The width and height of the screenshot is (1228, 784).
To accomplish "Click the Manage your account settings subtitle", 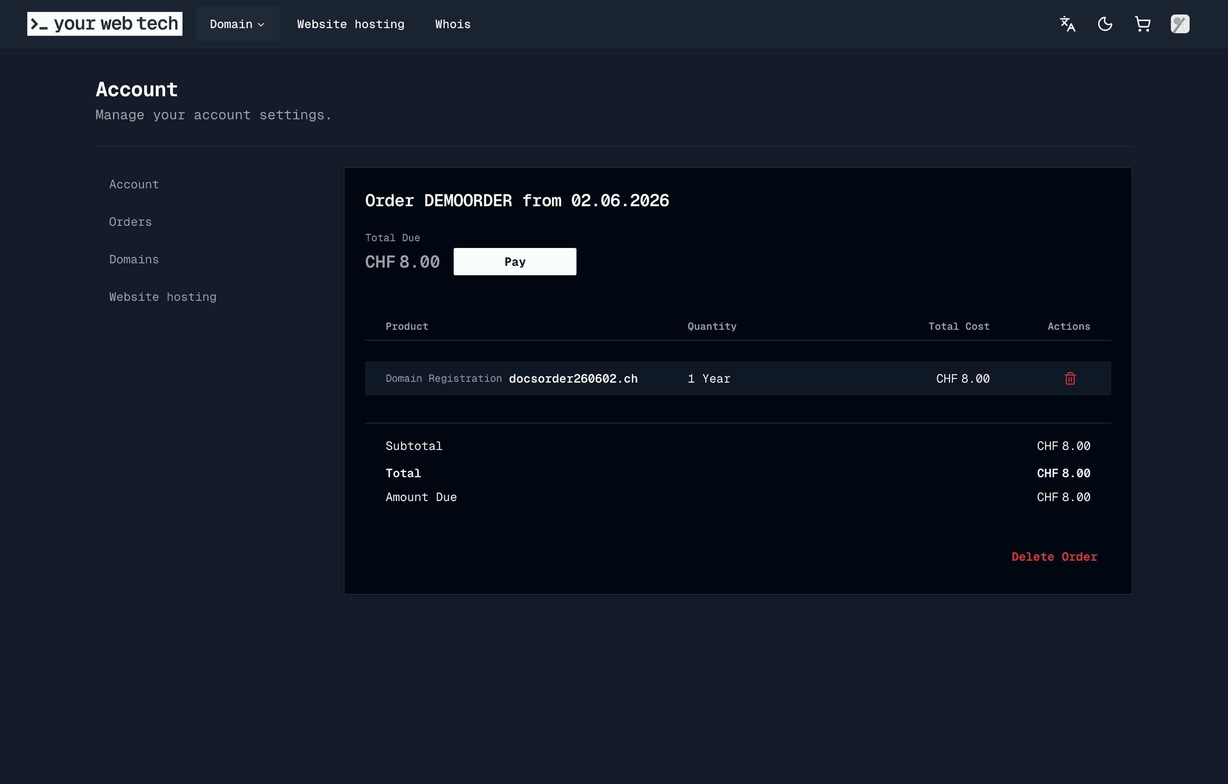I will tap(214, 115).
